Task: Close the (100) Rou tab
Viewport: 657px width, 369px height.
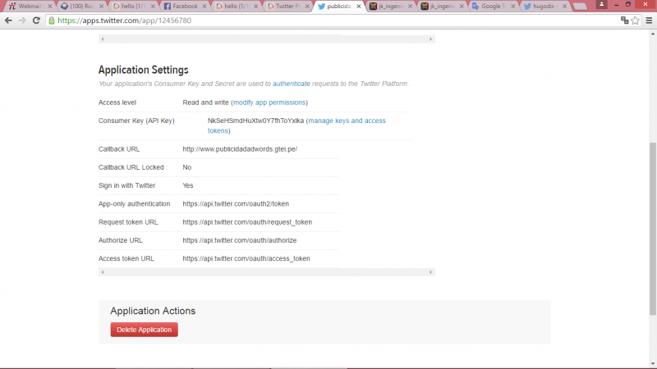Action: 101,7
